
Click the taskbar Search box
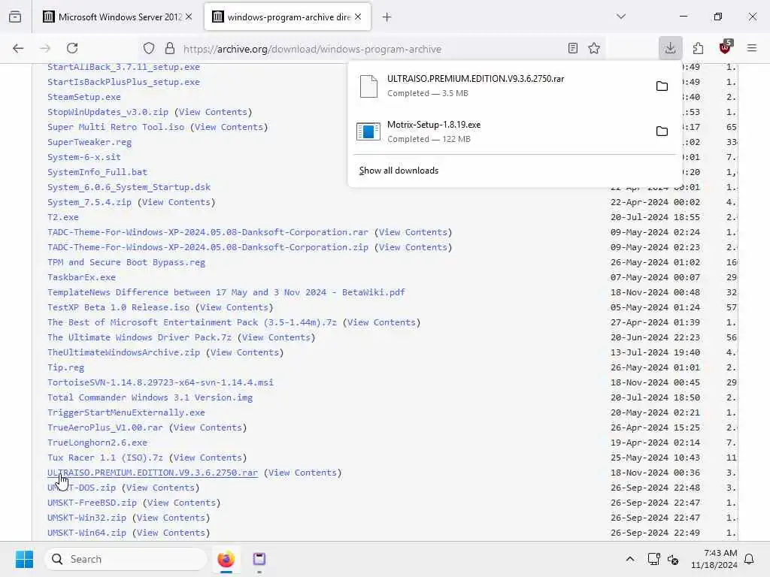coord(126,559)
